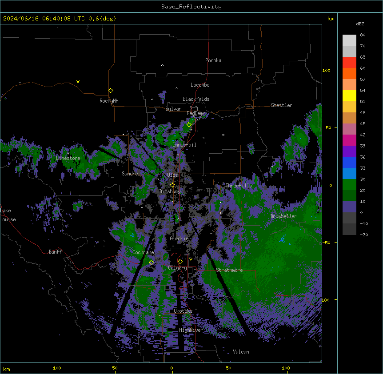
Task: Click the dBZ legend heading
Action: (360, 24)
